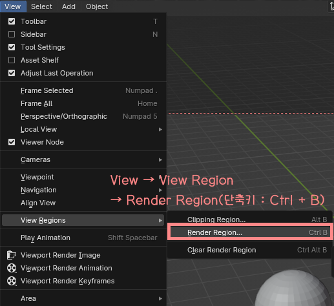Switch Perspective/Orthographic view

tap(83, 116)
